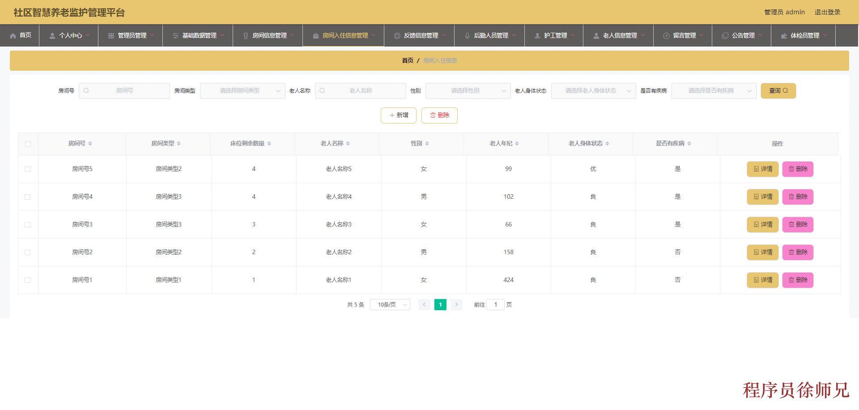Screen dimensions: 859x410
Task: Open the 请选择性别 dropdown
Action: [x=468, y=90]
